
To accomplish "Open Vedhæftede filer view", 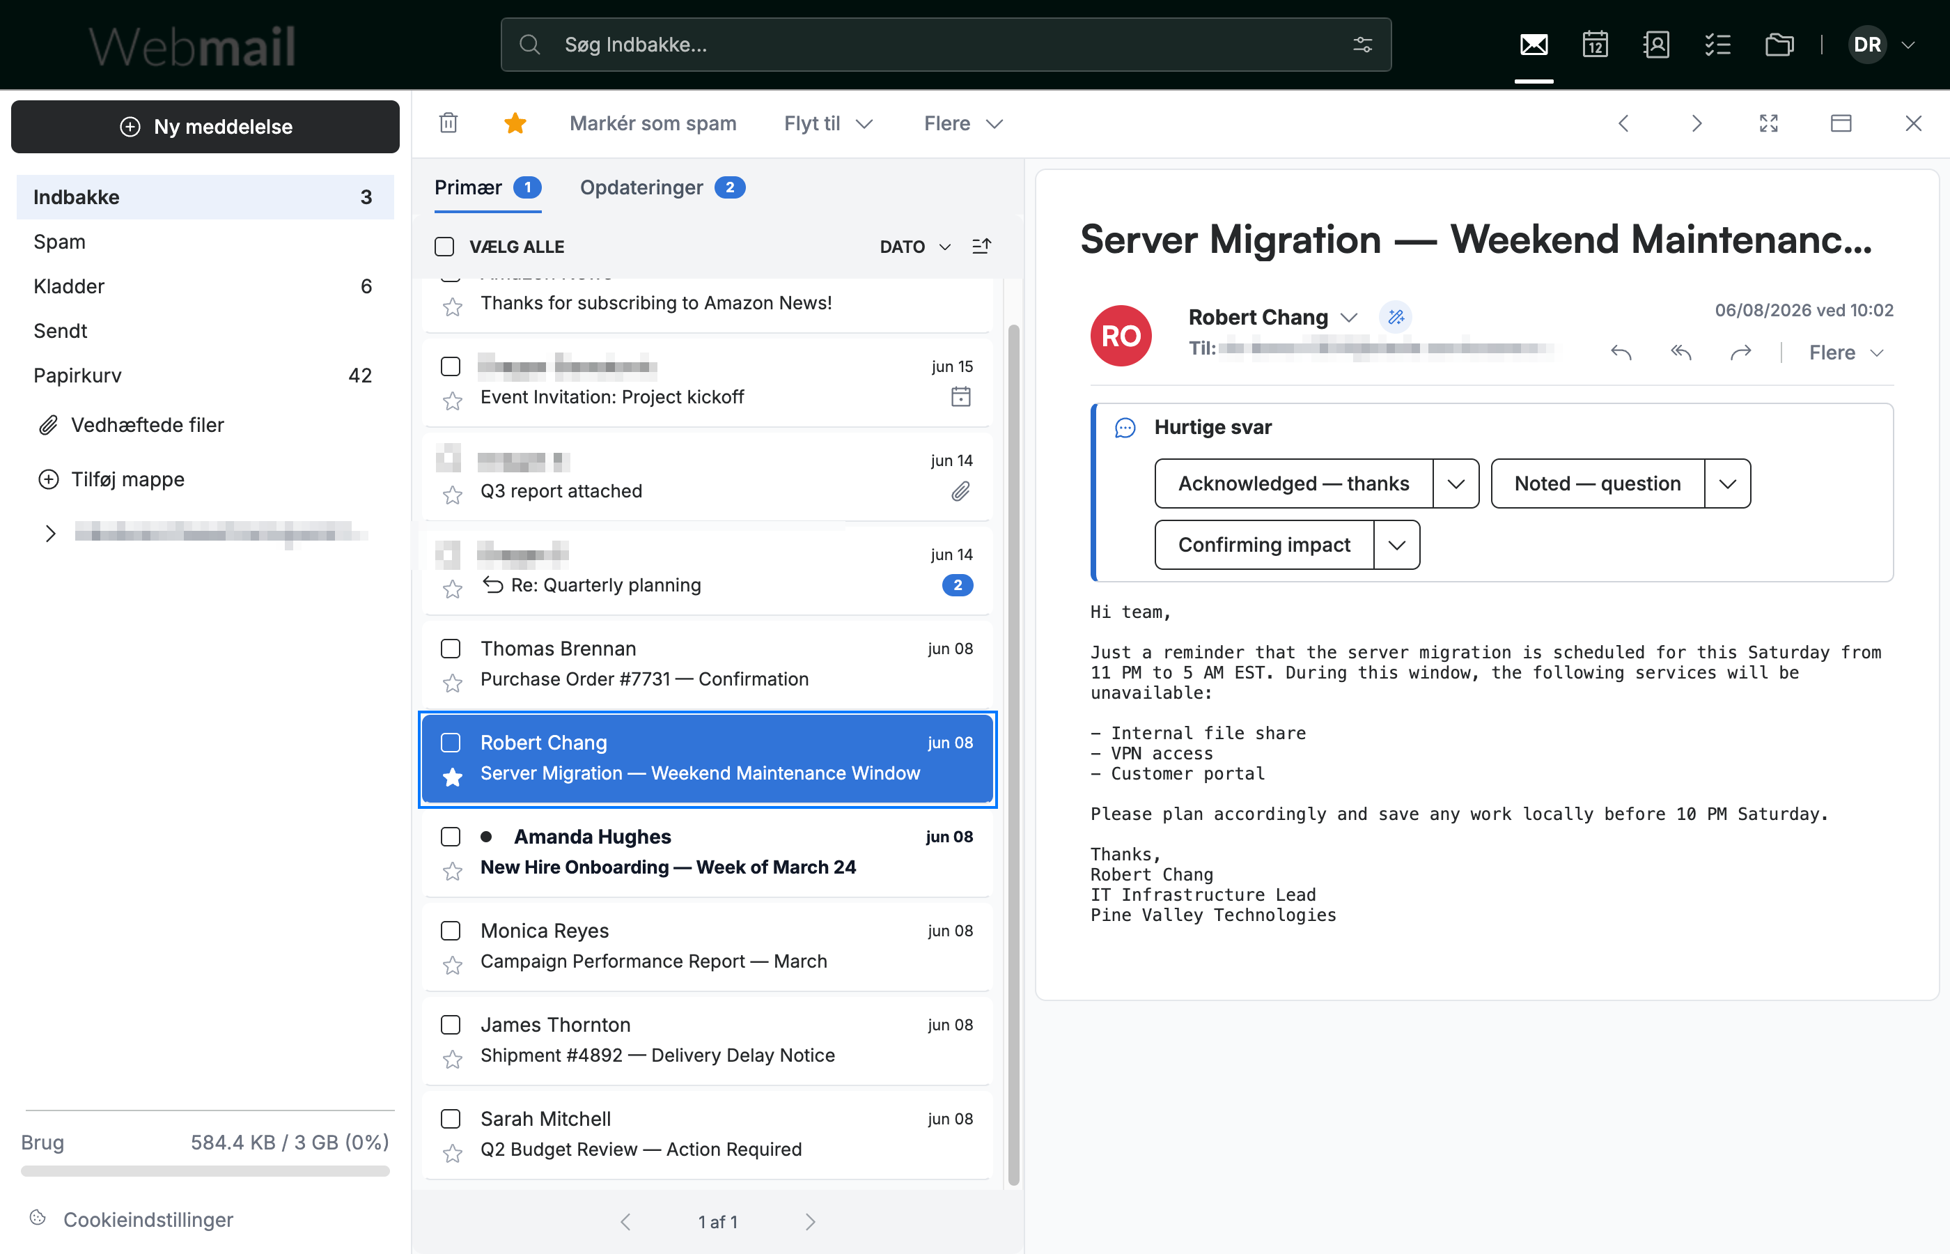I will coord(131,424).
